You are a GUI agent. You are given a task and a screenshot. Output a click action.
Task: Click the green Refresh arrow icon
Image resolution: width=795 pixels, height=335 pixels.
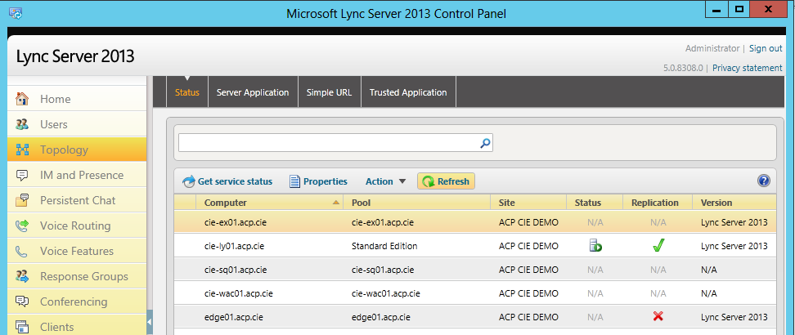[429, 181]
